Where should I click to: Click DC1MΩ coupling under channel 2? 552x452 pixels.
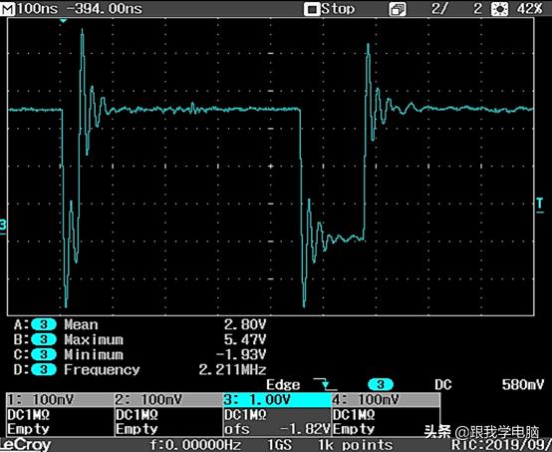click(138, 414)
